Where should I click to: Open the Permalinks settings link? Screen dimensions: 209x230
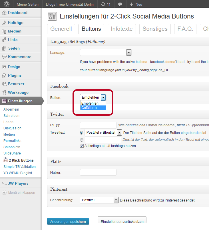point(12,141)
